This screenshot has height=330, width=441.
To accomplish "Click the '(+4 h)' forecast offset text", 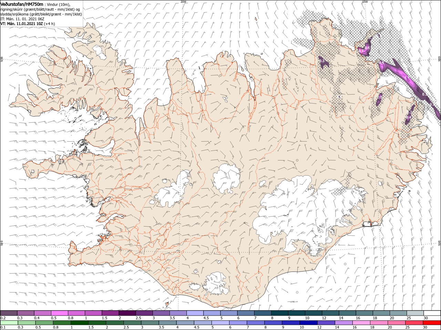I will (49, 24).
